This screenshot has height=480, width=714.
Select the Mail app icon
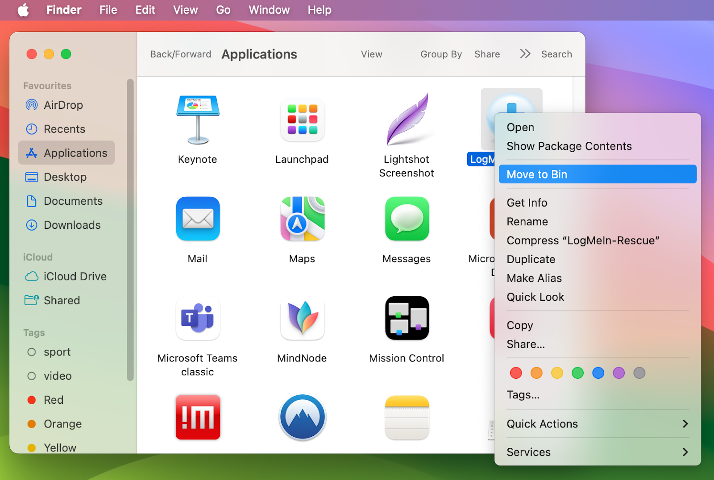[x=198, y=219]
